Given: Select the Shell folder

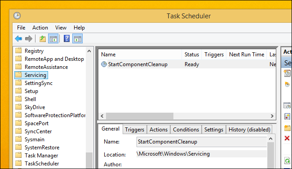Looking at the screenshot, I should point(30,99).
